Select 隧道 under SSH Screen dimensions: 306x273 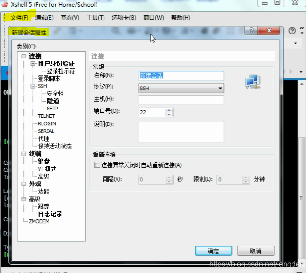pos(53,101)
